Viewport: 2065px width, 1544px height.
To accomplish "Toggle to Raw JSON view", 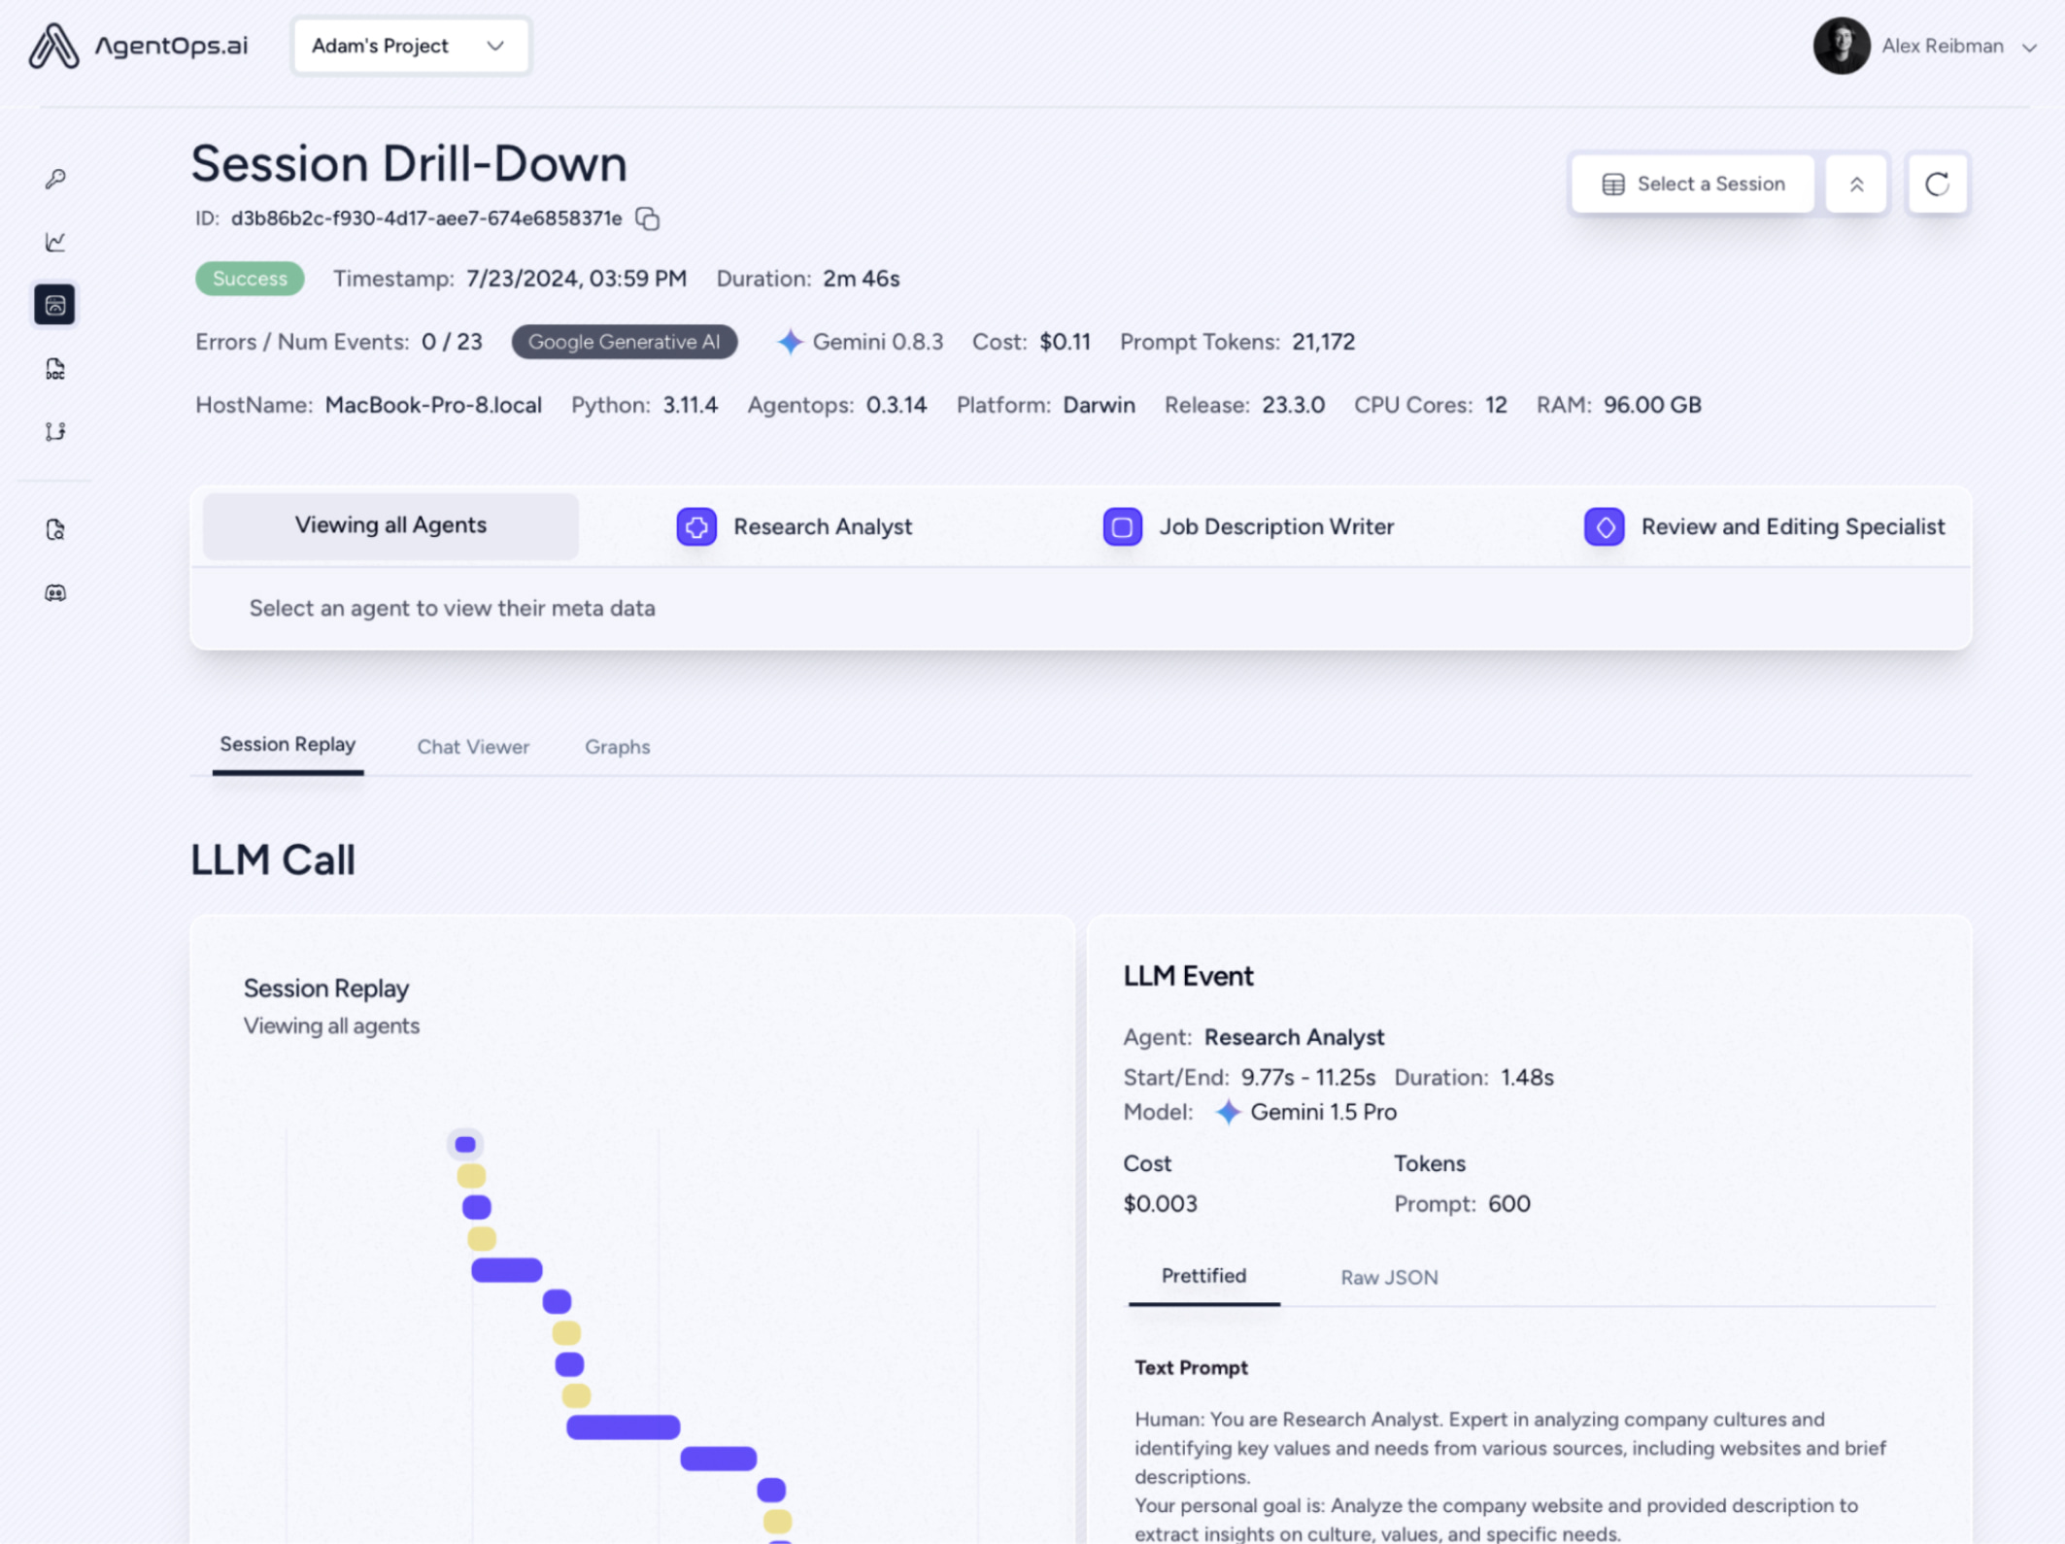I will [x=1389, y=1276].
